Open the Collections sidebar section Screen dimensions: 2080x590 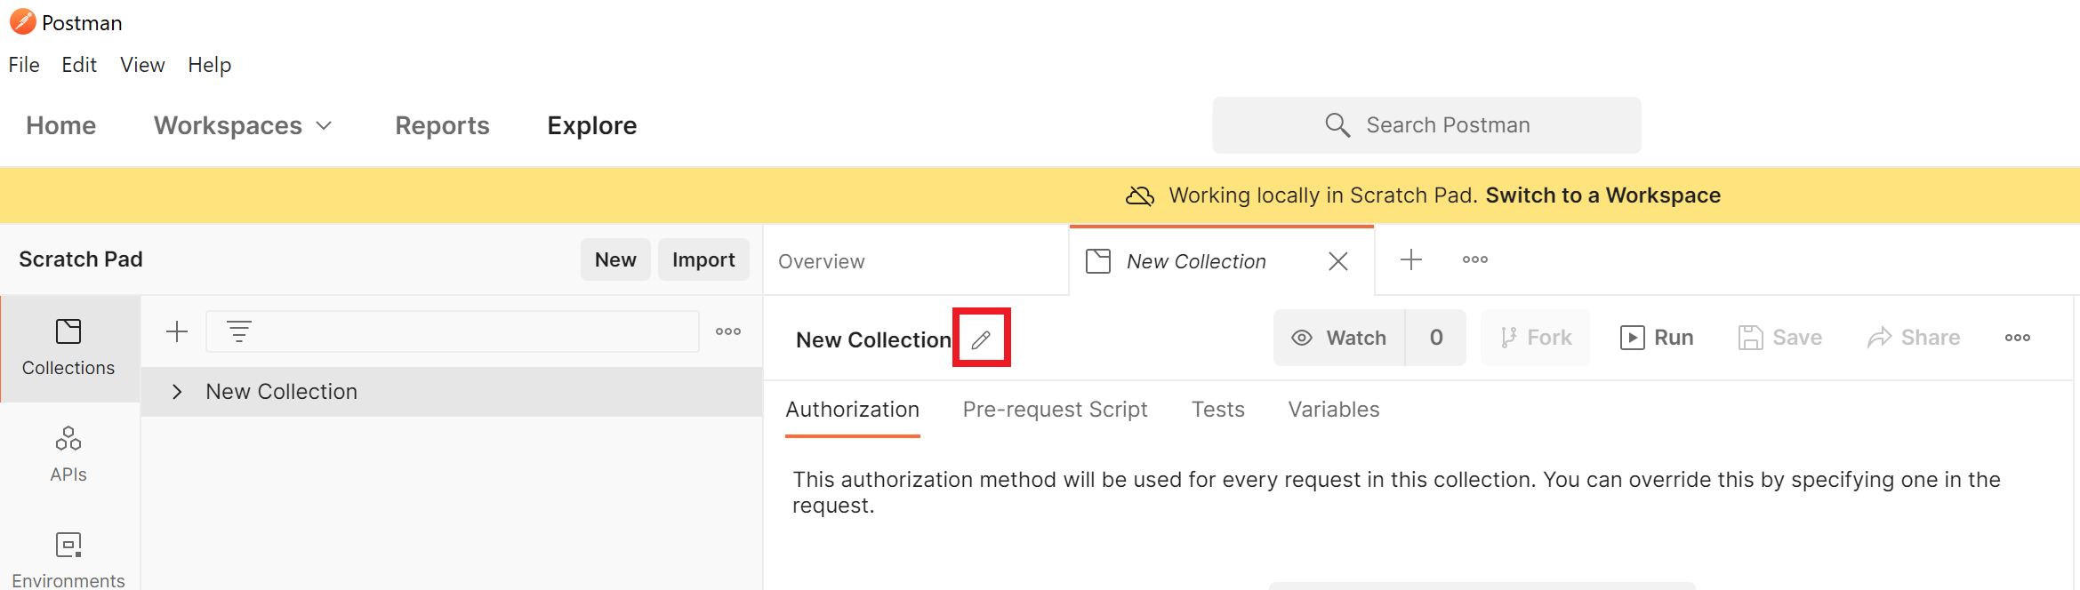pos(68,348)
